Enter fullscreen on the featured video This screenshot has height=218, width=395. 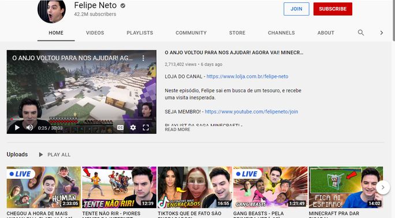click(146, 127)
